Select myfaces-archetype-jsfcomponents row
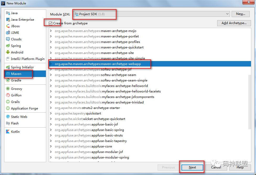 [150, 97]
